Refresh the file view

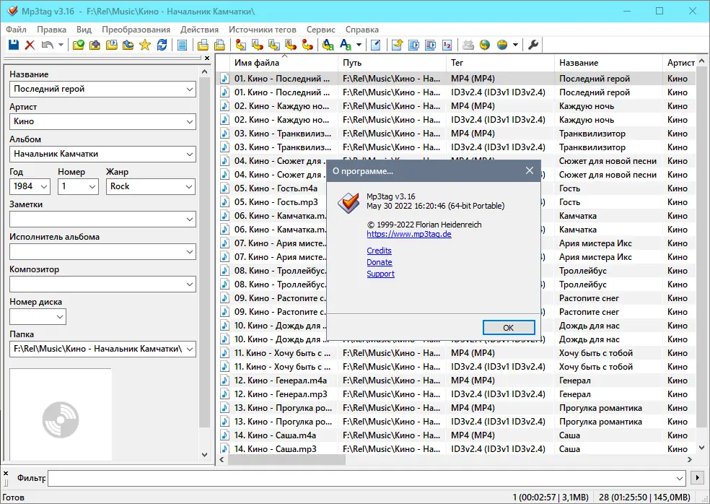pos(162,45)
